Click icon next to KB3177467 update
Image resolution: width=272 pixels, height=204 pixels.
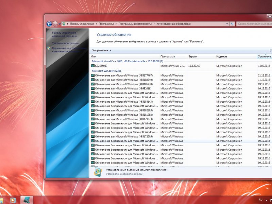coord(93,75)
